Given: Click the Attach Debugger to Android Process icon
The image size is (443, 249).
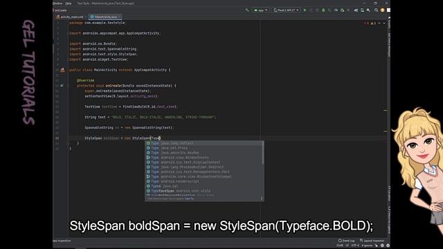Looking at the screenshot, I should [x=342, y=10].
